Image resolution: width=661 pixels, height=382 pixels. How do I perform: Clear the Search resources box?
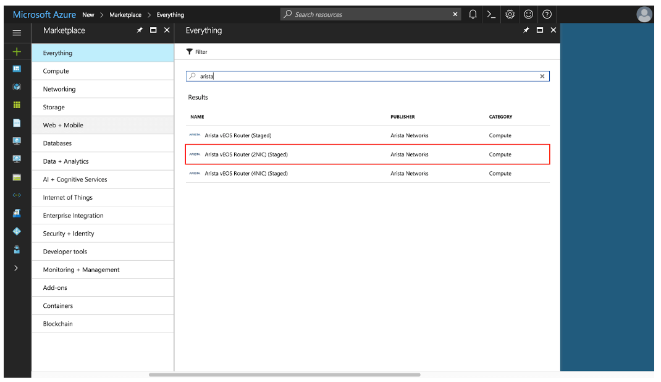[x=455, y=14]
